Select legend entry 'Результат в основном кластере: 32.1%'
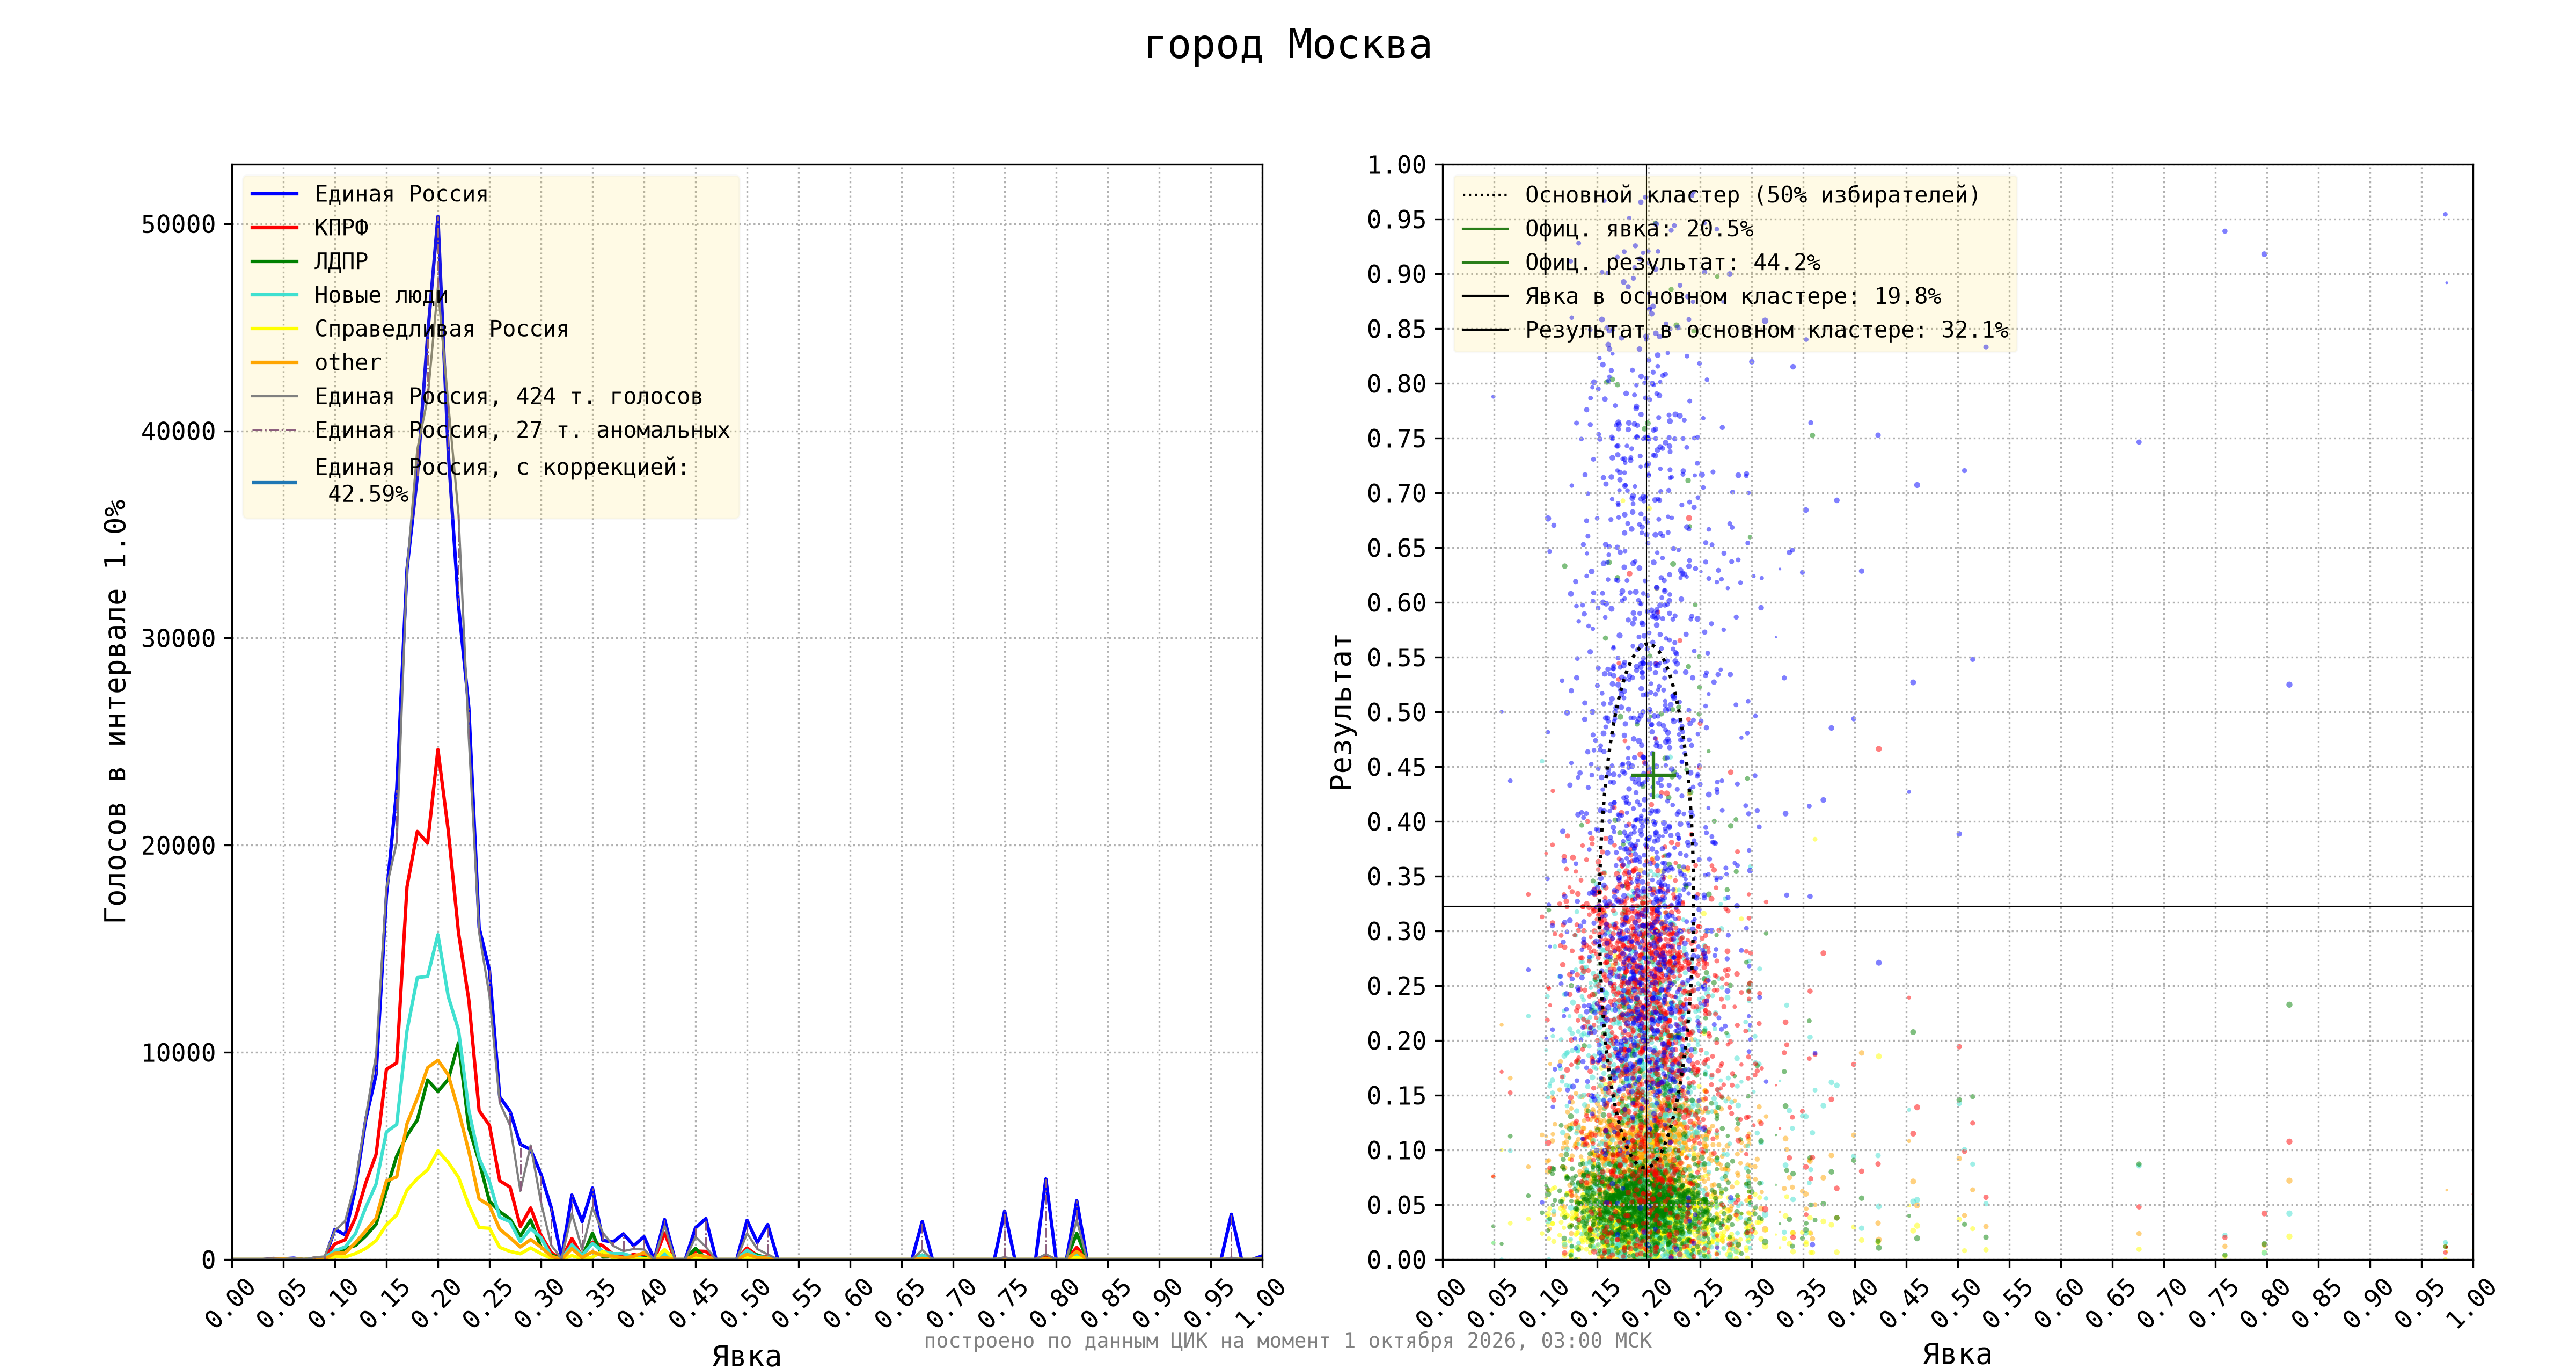The width and height of the screenshot is (2576, 1369). point(1767,330)
